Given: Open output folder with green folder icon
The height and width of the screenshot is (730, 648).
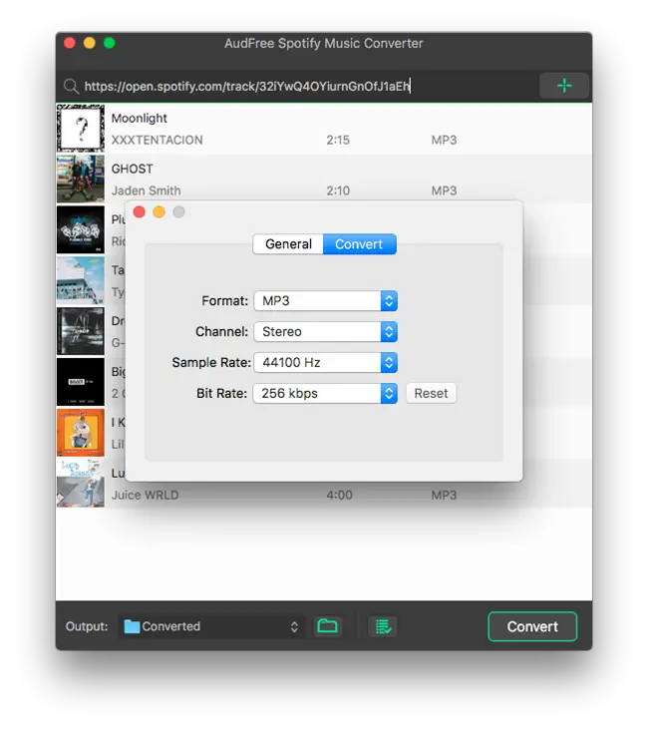Looking at the screenshot, I should pos(327,626).
